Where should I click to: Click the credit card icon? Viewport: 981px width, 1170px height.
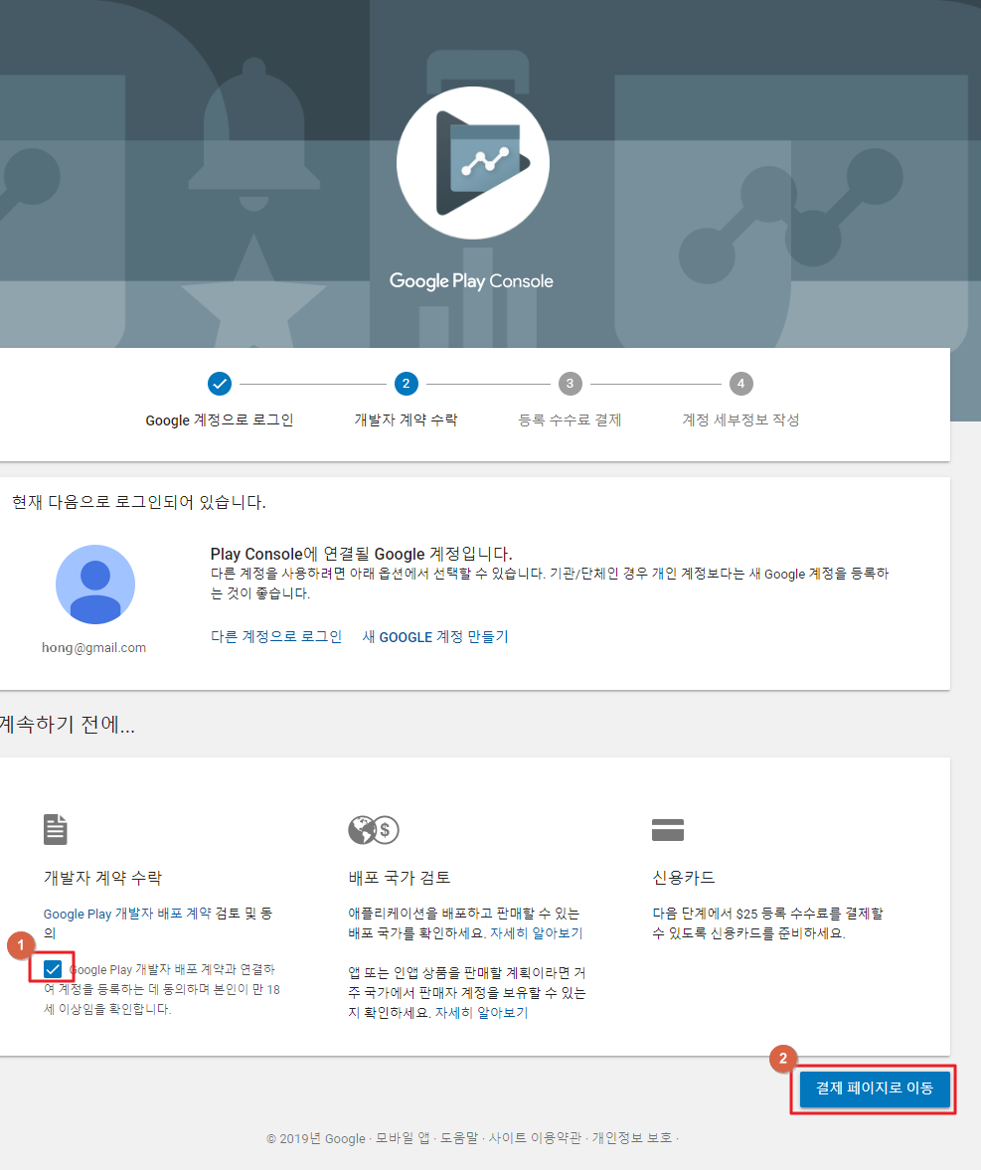[668, 830]
